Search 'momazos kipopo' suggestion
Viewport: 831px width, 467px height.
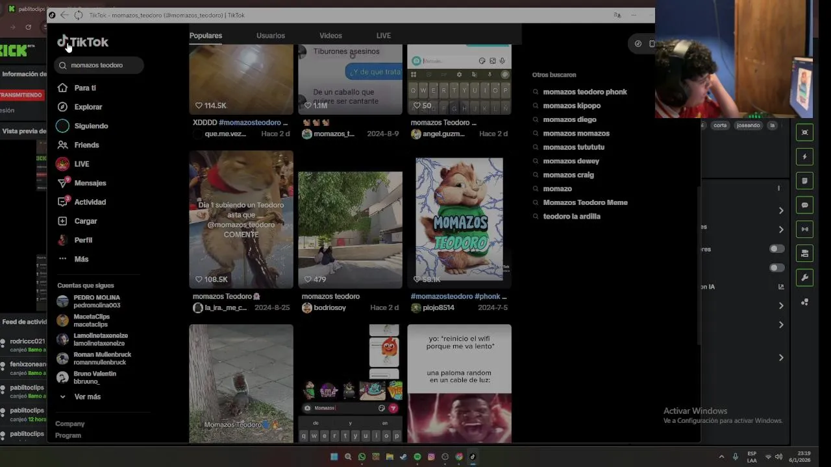(x=572, y=106)
